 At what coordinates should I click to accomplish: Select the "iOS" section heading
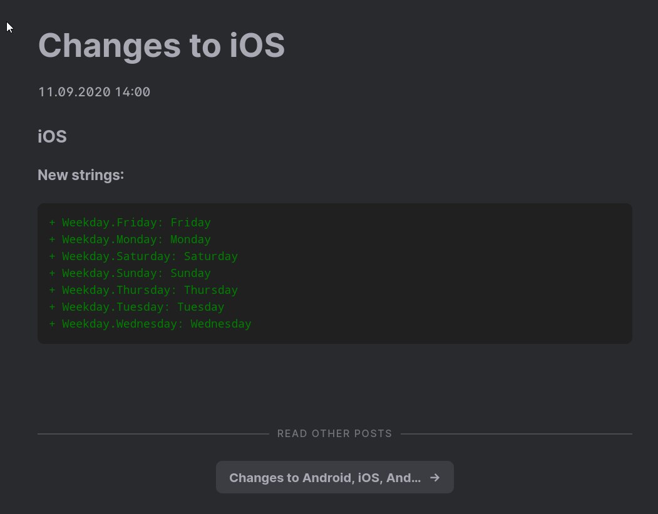(52, 136)
